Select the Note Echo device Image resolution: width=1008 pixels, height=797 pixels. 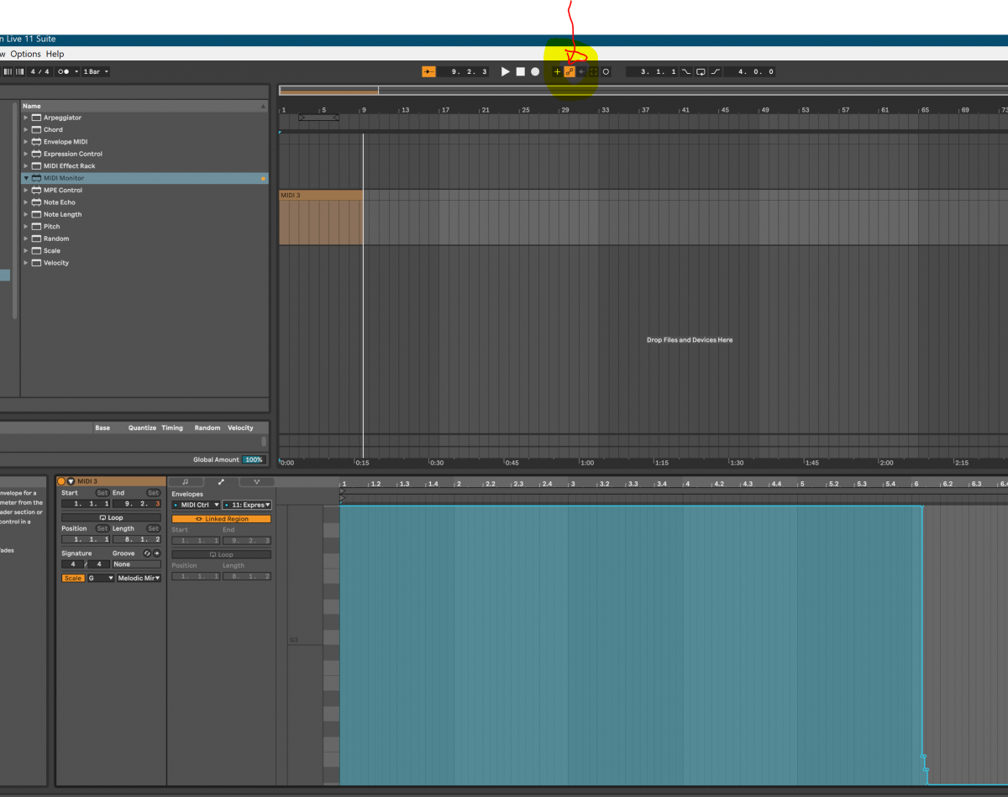(60, 202)
